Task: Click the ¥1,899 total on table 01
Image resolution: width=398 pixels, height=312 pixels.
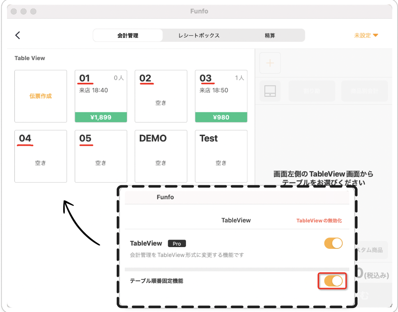Action: tap(101, 117)
